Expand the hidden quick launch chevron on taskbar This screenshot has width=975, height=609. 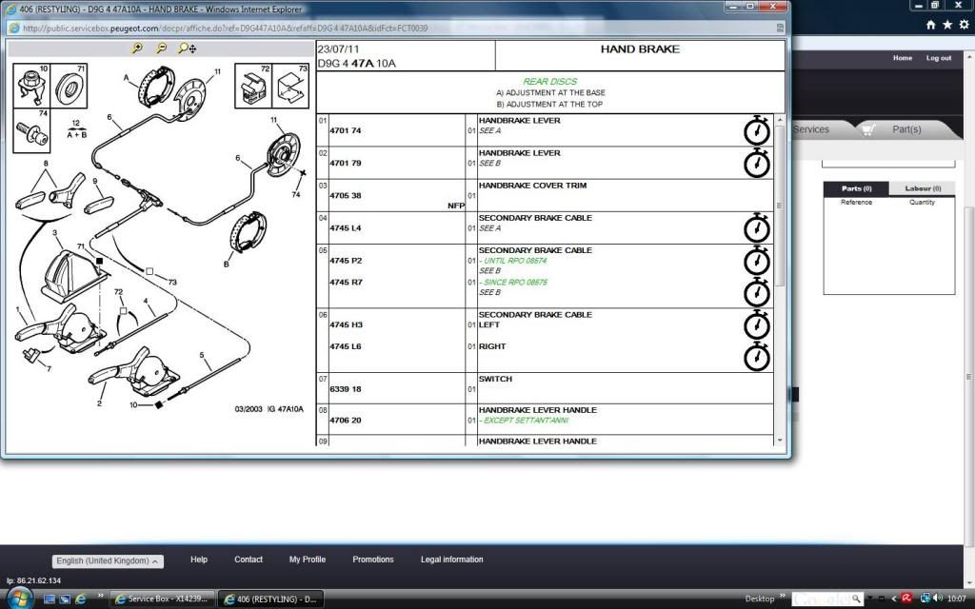100,597
